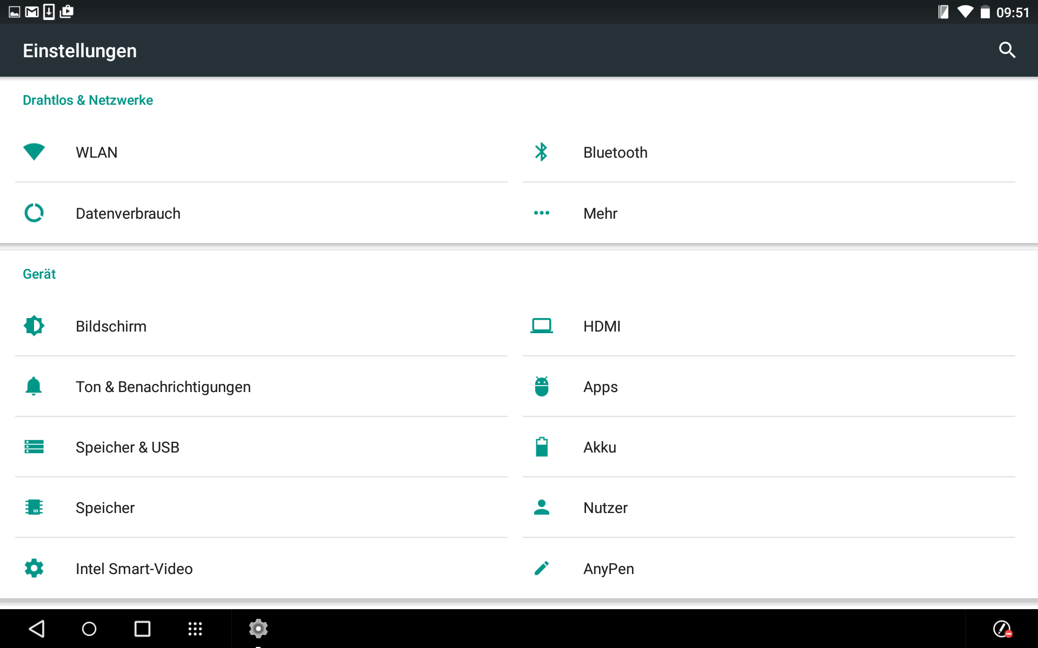The height and width of the screenshot is (648, 1038).
Task: Tap the Gerät section header
Action: [x=39, y=274]
